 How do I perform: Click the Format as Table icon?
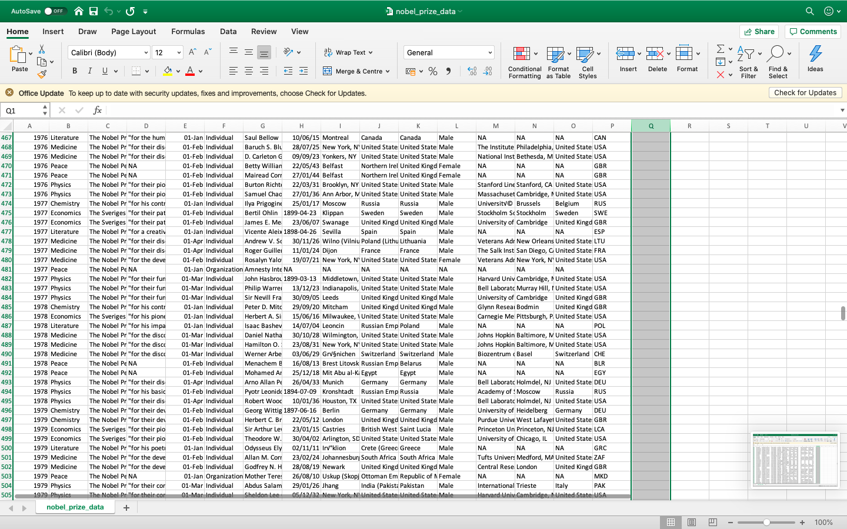pos(555,61)
